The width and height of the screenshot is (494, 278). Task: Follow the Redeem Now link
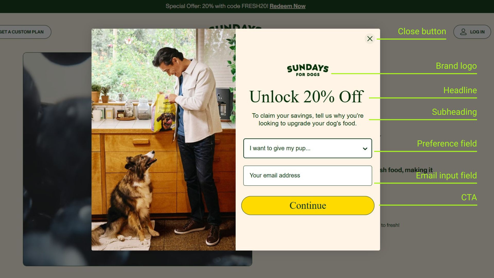tap(287, 6)
